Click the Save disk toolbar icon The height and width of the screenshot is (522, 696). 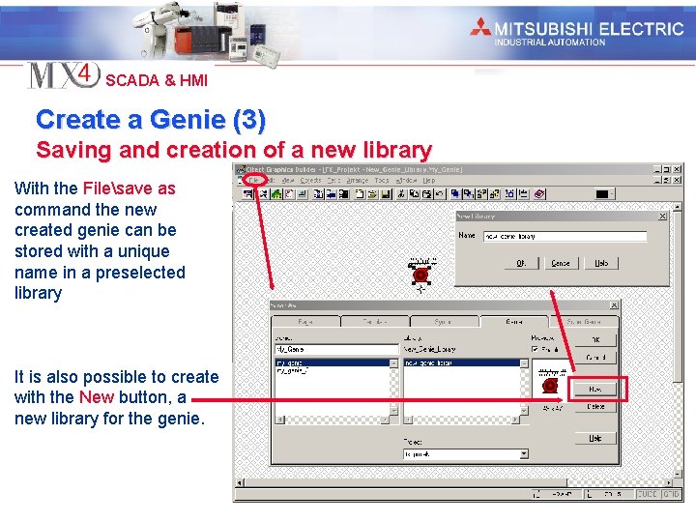(386, 194)
